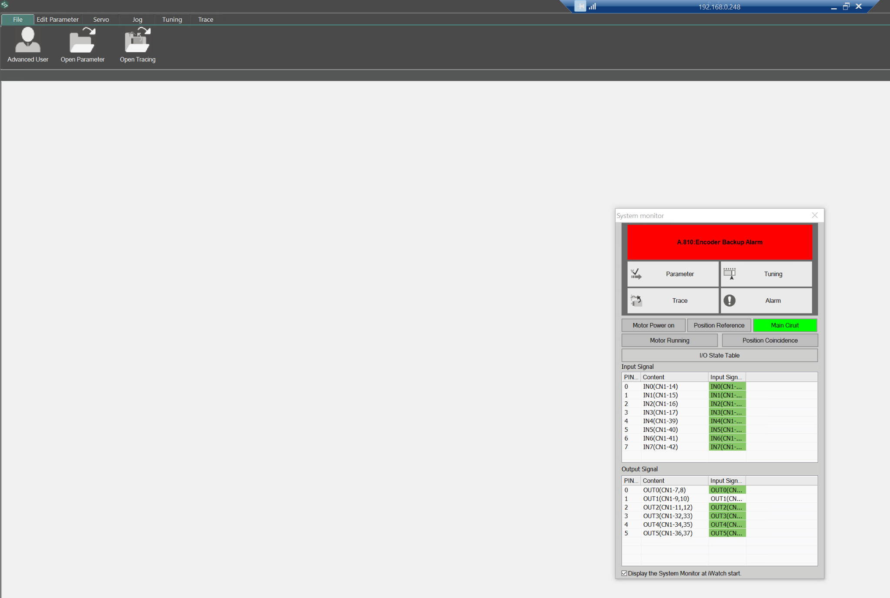Open the Edit Parameter tab
Viewport: 890px width, 598px height.
(57, 20)
